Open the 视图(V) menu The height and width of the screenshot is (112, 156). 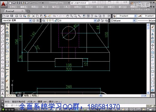(35, 7)
